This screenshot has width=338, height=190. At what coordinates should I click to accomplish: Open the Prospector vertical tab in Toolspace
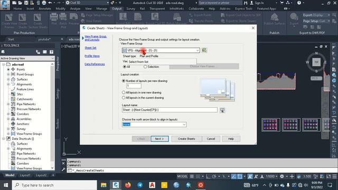point(58,64)
